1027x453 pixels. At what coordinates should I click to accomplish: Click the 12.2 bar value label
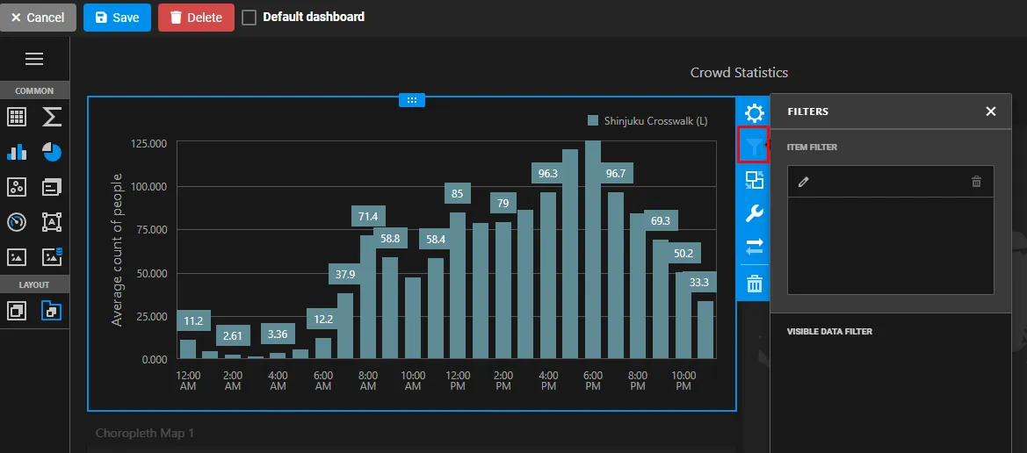[x=323, y=319]
